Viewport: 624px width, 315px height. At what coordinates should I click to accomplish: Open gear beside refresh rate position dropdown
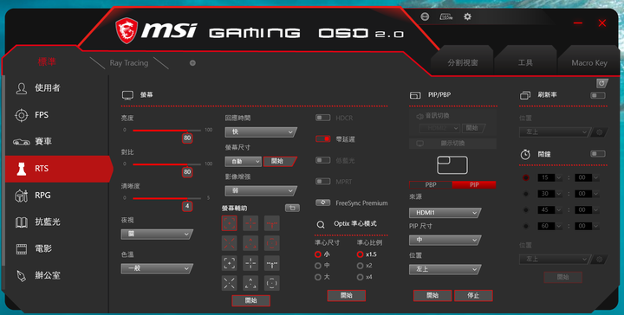coord(600,132)
